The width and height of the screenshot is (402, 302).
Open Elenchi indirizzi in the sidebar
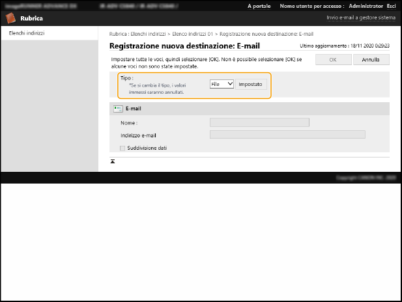(27, 33)
